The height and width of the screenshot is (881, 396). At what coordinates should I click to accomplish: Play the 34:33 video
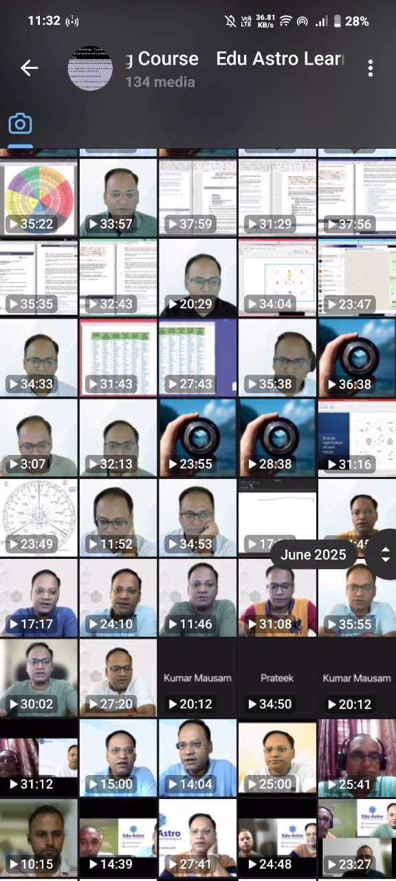tap(38, 357)
